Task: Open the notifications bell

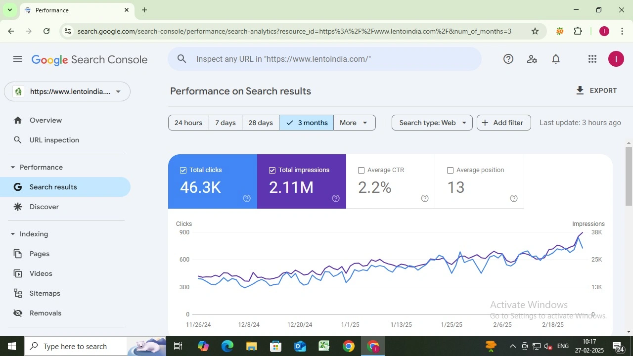Action: (x=556, y=59)
